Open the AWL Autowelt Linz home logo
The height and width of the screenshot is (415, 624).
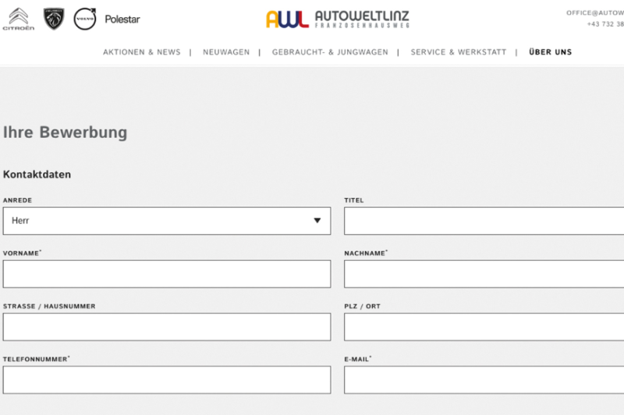click(x=337, y=19)
